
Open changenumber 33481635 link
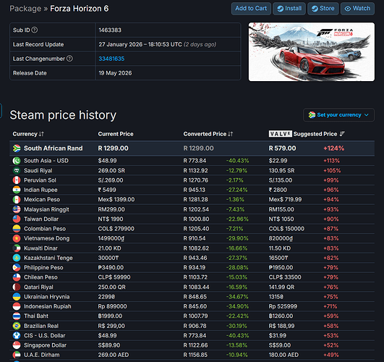pos(111,59)
